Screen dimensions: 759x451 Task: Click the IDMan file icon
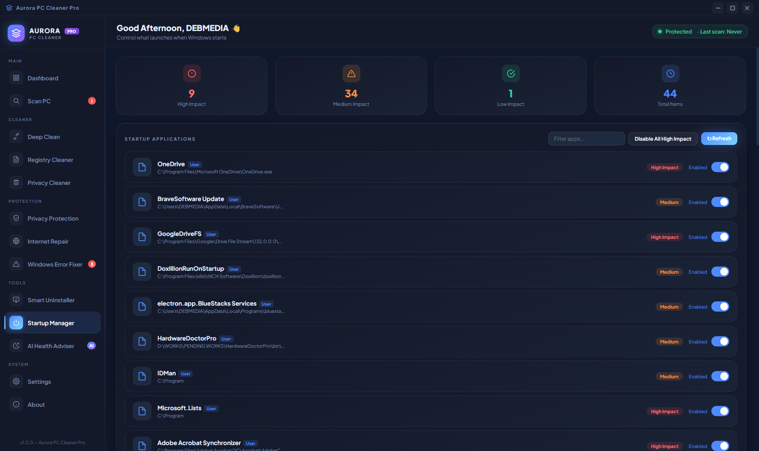tap(142, 376)
